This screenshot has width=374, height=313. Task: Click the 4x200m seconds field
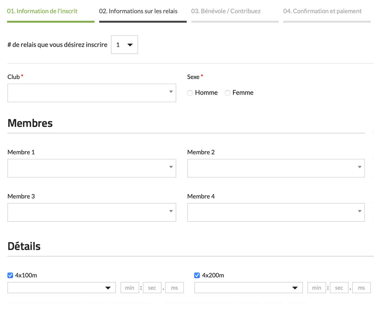pos(339,288)
